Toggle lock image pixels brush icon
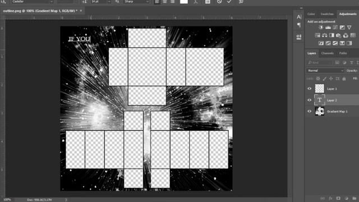Viewport: 359px width, 202px height. pyautogui.click(x=324, y=79)
